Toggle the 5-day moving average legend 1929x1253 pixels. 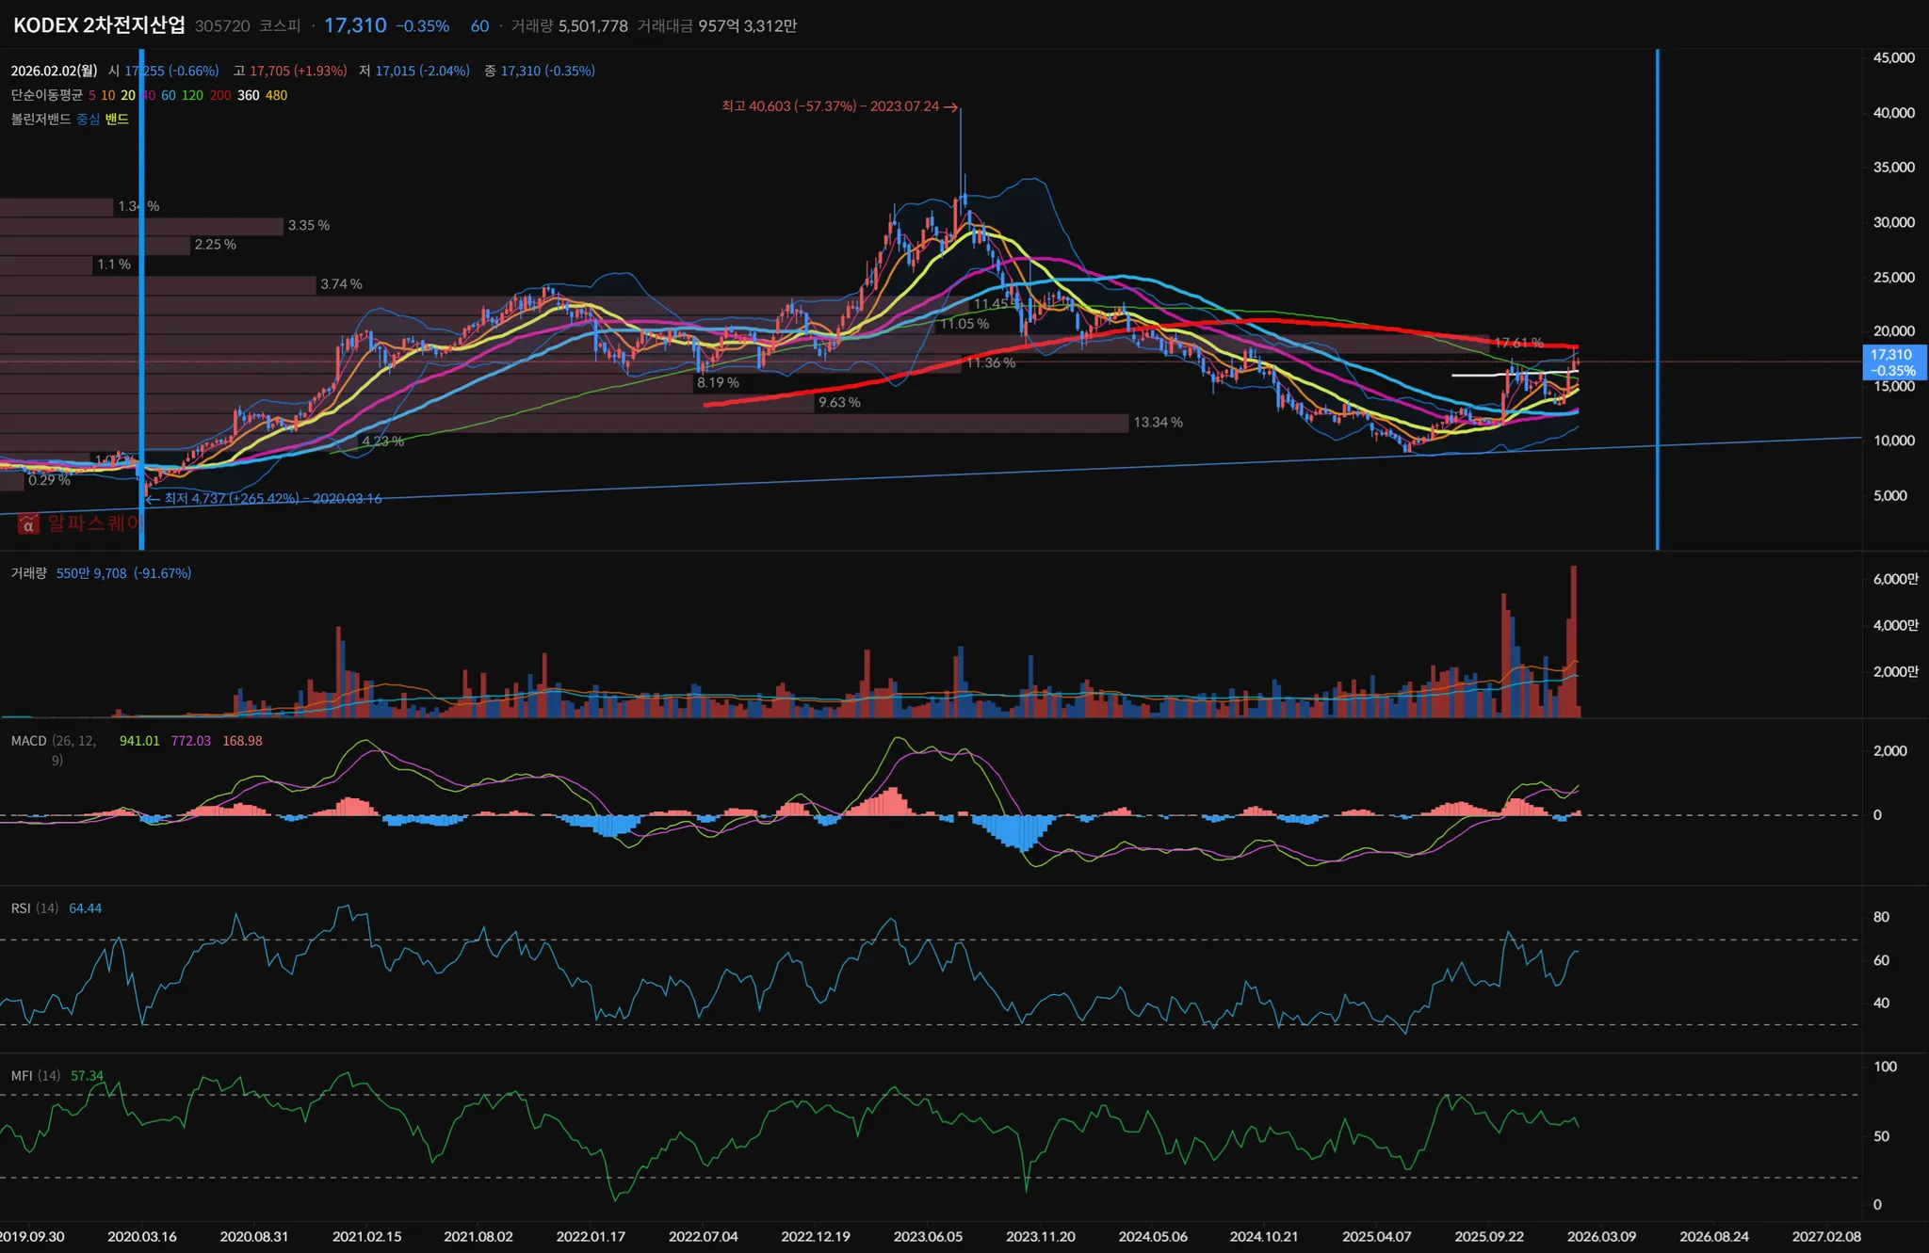pos(92,95)
